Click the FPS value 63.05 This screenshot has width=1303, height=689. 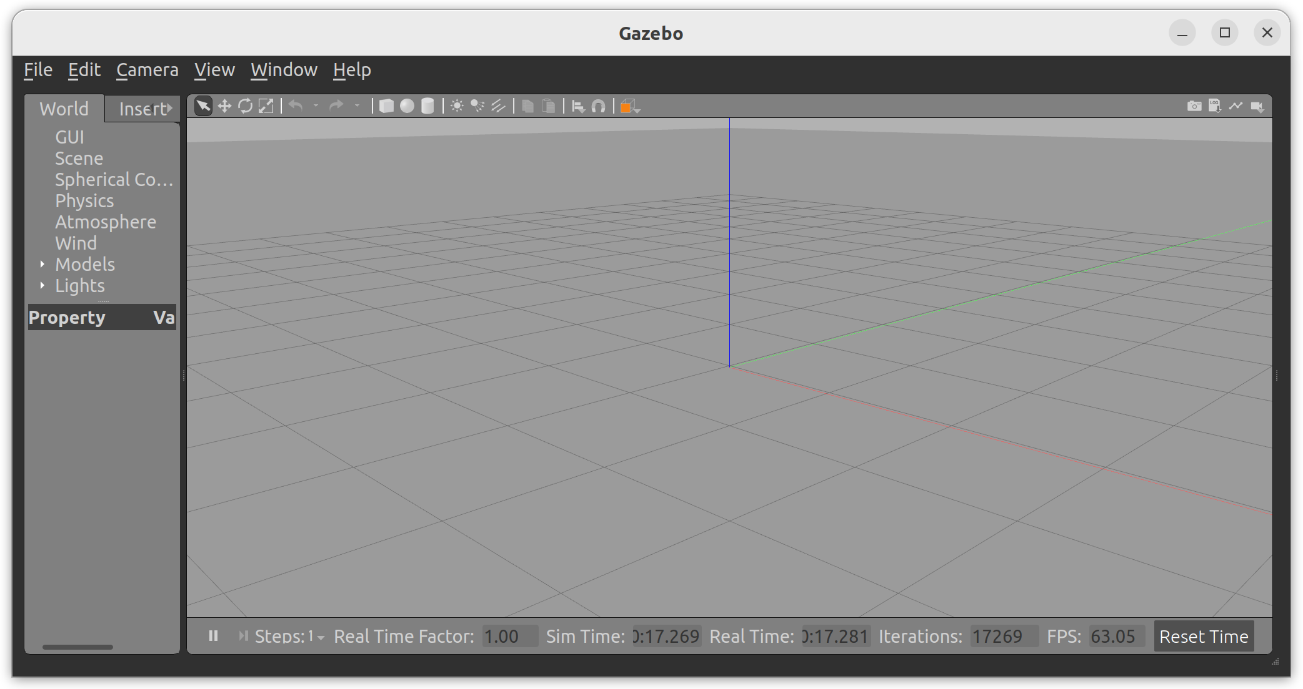(1116, 636)
